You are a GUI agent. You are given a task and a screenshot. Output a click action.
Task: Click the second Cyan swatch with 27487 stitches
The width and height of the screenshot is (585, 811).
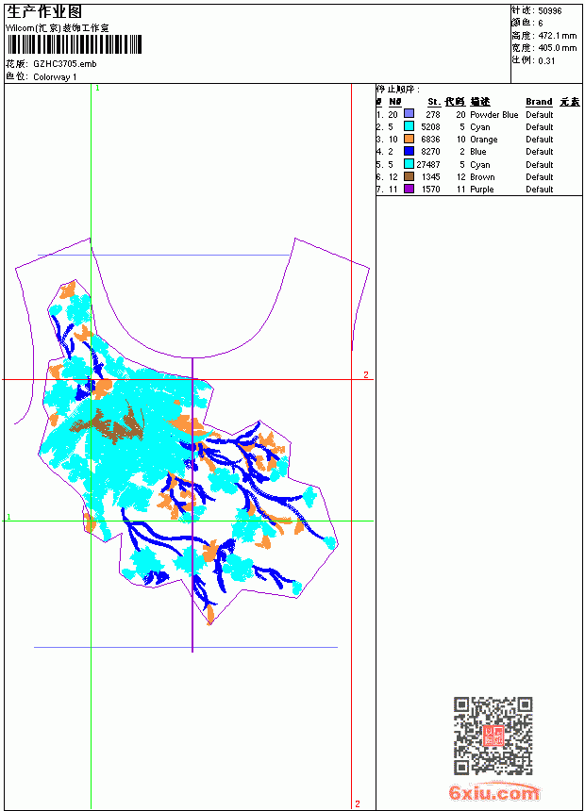point(409,164)
